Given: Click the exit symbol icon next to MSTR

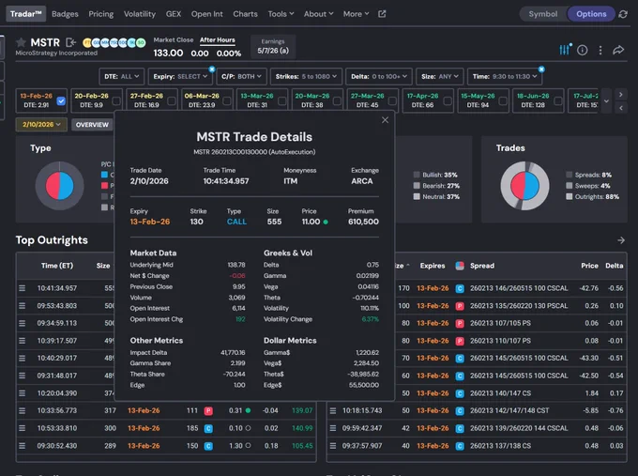Looking at the screenshot, I should point(71,42).
